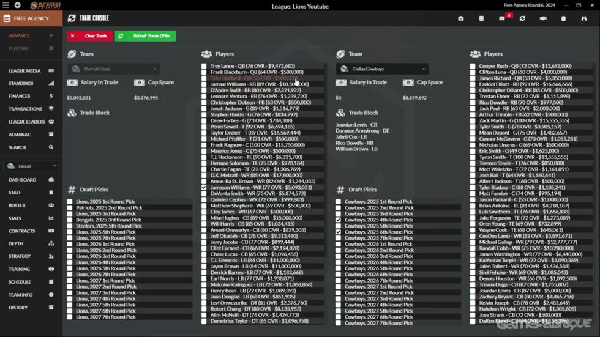Click the Trade Console title
Viewport: 600px width, 337px height.
pyautogui.click(x=94, y=18)
